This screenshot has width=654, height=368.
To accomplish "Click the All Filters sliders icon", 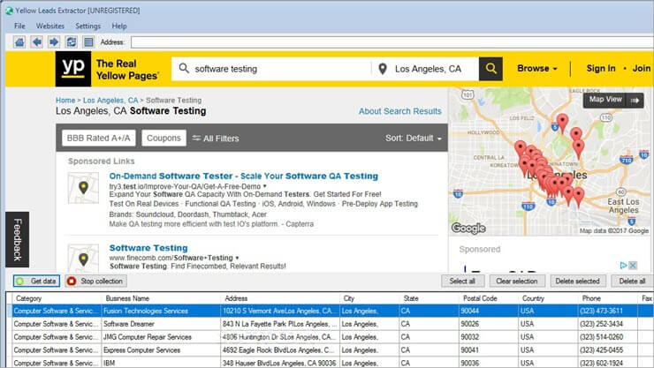I will coord(196,139).
